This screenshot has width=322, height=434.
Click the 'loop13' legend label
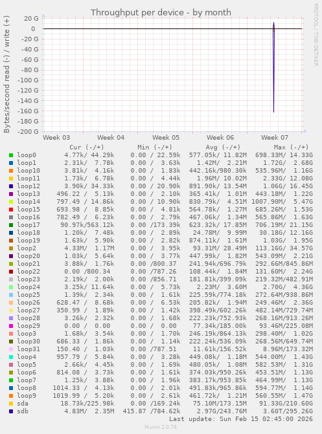[29, 194]
